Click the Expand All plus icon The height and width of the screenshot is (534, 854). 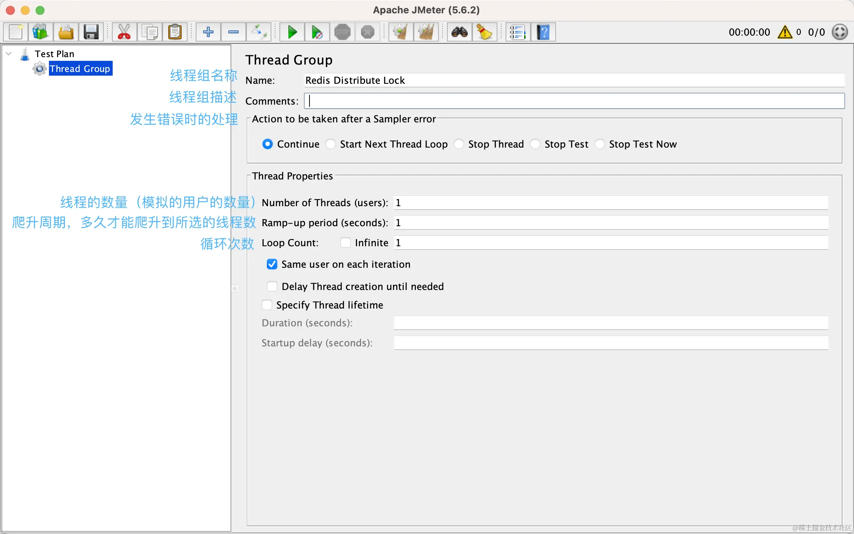pos(208,32)
